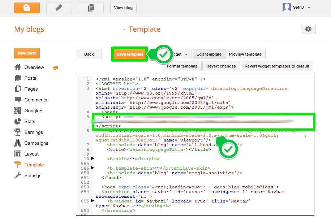Expand the SethJ account dropdown
331x218 pixels.
[296, 7]
